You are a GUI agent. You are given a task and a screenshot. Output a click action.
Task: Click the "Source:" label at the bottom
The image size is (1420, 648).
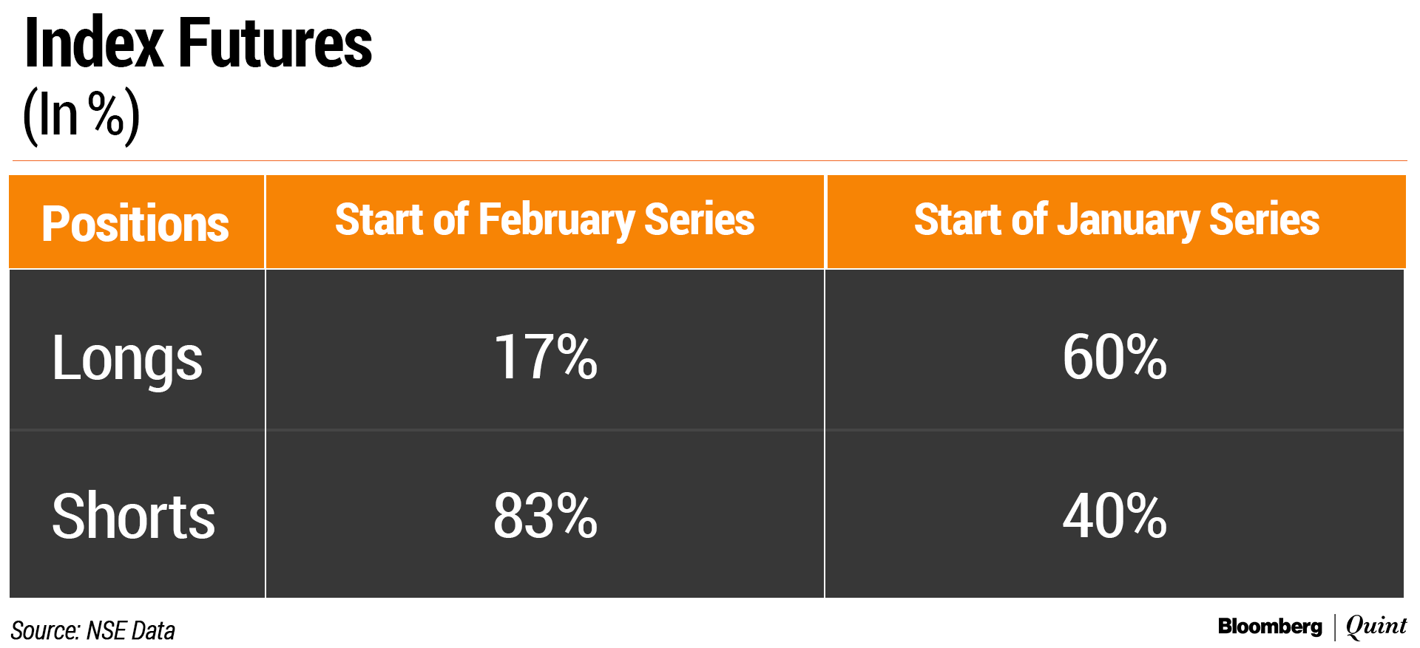45,631
